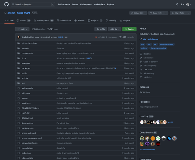
Task: Switch to the repository Pull requests tab
Action: 44,21
